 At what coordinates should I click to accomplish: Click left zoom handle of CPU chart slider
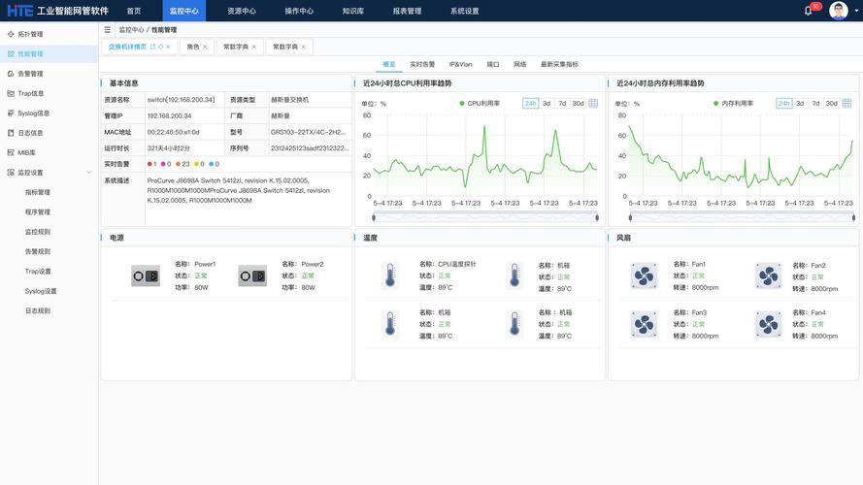click(374, 217)
